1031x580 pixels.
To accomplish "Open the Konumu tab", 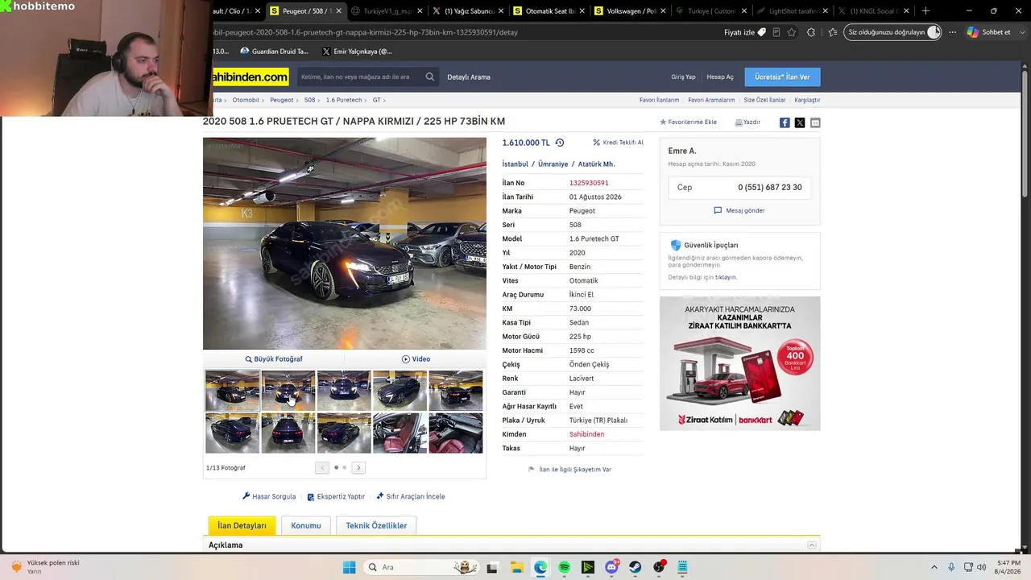I will [306, 525].
